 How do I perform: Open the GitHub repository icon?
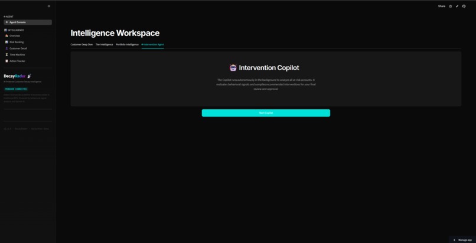[464, 6]
